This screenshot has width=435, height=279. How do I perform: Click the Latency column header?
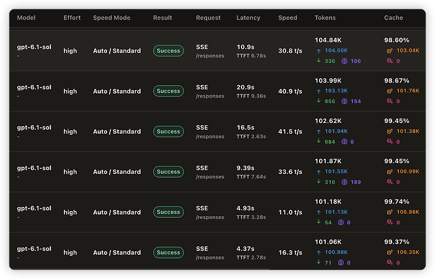click(x=248, y=18)
